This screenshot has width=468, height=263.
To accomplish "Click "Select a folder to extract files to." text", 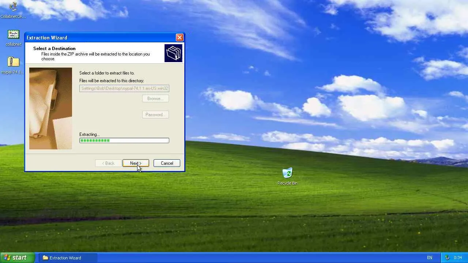I will tap(107, 73).
